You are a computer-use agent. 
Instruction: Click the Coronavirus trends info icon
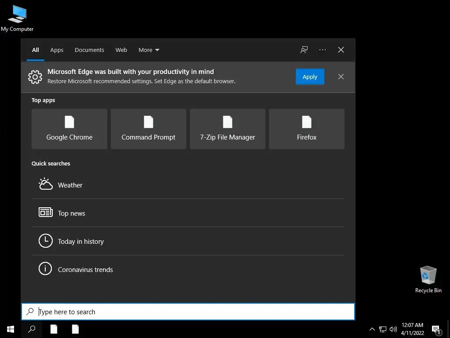tap(45, 269)
